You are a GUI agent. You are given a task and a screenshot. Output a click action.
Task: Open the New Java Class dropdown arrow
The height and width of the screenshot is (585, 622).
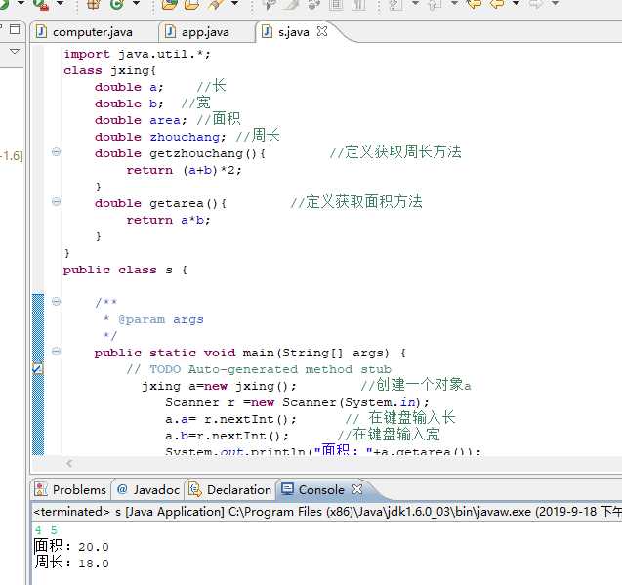136,3
